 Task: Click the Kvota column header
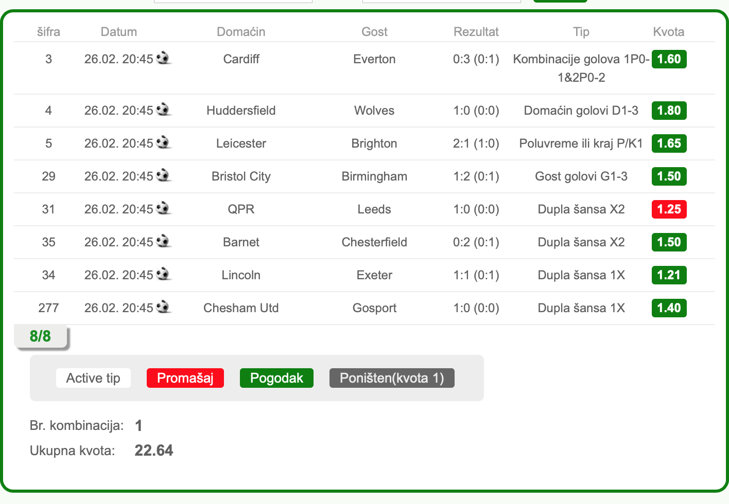click(x=669, y=32)
